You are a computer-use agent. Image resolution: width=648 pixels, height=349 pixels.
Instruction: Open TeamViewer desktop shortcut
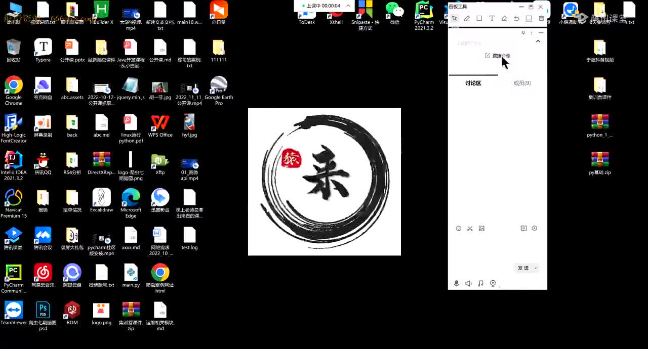[14, 313]
